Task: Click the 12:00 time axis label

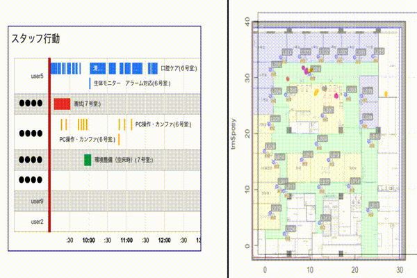Action: click(x=164, y=240)
